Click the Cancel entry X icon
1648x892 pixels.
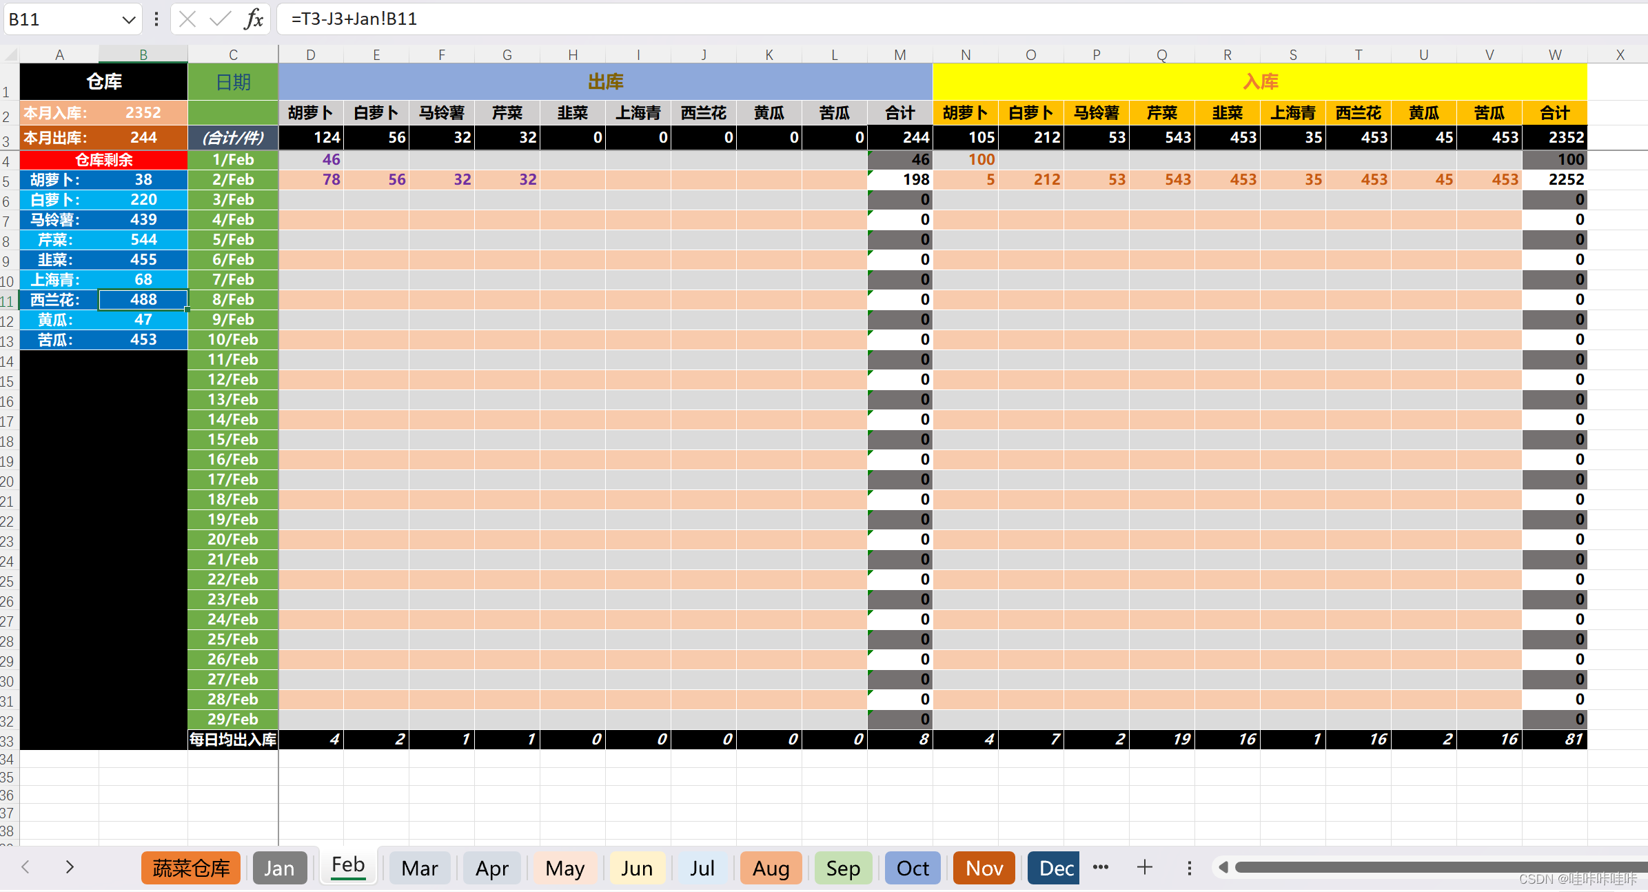pos(187,19)
